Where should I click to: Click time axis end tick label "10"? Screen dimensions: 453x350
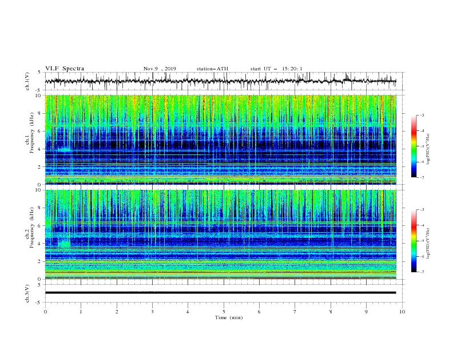[x=402, y=312]
